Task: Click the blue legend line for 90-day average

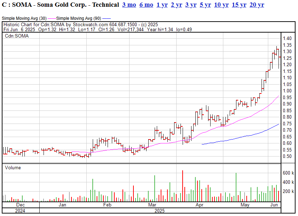Action: coord(107,19)
